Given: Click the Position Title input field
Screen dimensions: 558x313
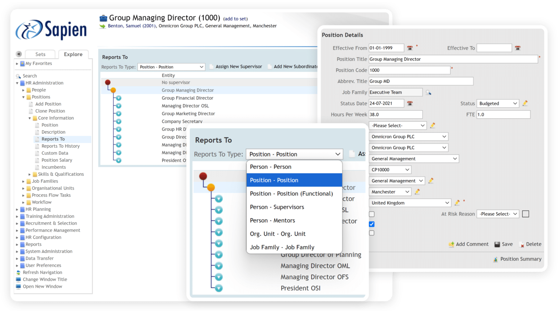Looking at the screenshot, I should pyautogui.click(x=453, y=59).
